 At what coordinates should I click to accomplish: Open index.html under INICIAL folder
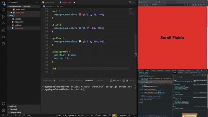click(19, 22)
